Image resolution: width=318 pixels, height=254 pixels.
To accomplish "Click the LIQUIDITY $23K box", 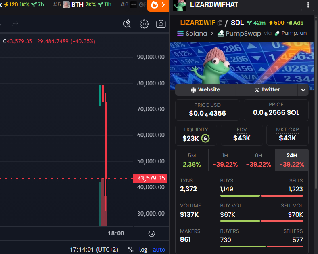I will click(196, 135).
